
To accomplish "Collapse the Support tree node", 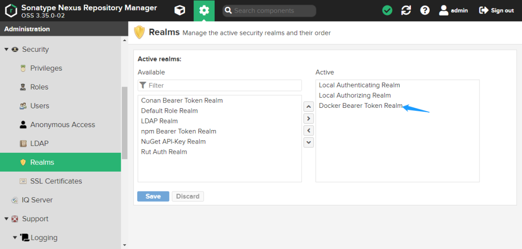I will coord(6,219).
